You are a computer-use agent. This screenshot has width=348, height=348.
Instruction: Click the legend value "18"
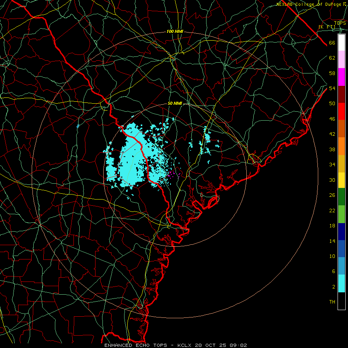click(x=332, y=226)
